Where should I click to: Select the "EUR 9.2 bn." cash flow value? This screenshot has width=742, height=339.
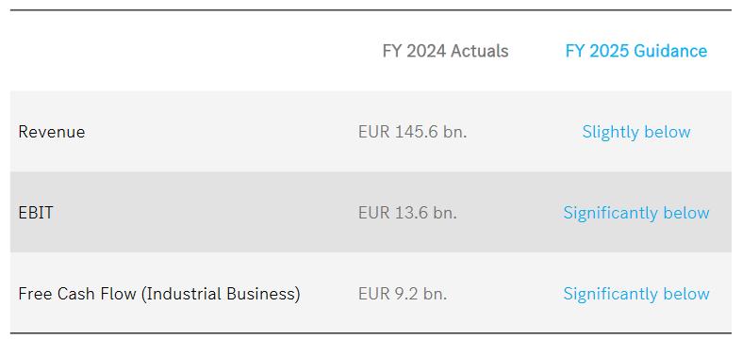pyautogui.click(x=403, y=294)
